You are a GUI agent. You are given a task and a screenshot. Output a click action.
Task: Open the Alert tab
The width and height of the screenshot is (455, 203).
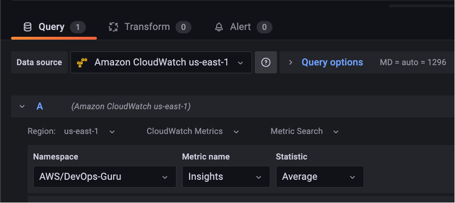pyautogui.click(x=243, y=27)
